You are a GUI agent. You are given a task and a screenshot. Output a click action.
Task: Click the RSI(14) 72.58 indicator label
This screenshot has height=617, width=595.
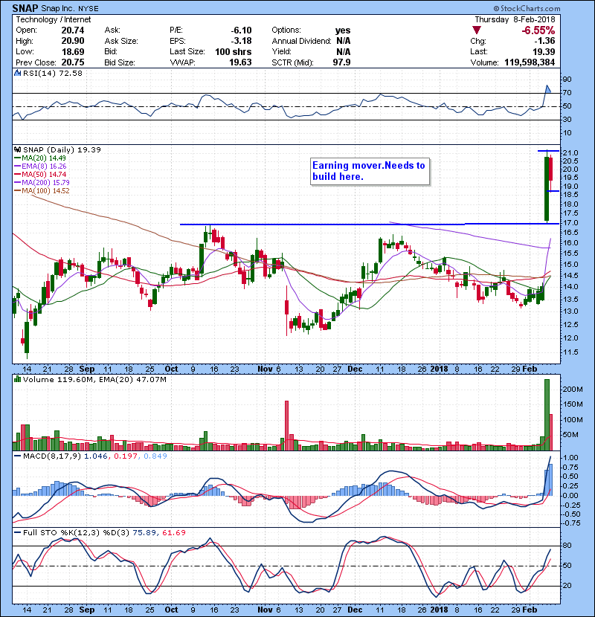pyautogui.click(x=52, y=73)
